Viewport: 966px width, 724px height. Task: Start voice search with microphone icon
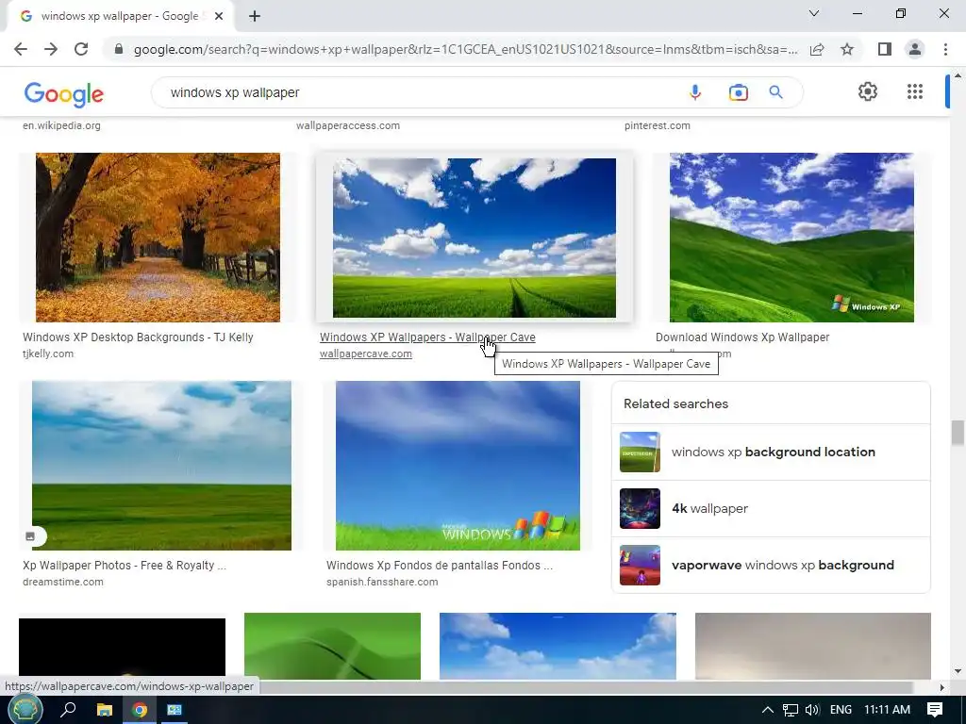click(x=695, y=92)
